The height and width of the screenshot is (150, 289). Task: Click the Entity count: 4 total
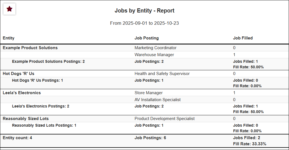point(17,138)
